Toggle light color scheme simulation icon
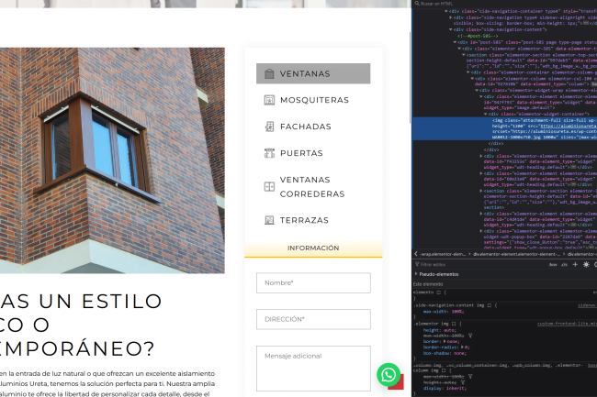597x397 pixels. pyautogui.click(x=585, y=264)
